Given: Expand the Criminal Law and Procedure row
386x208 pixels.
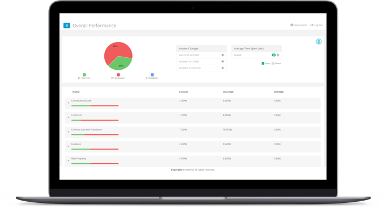Looking at the screenshot, I should coord(68,132).
